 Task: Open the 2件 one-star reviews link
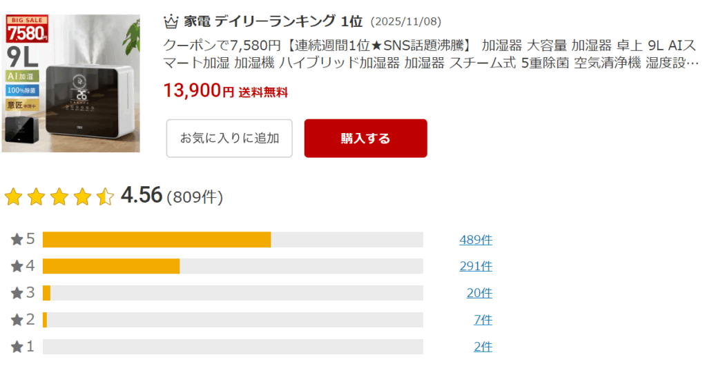[x=483, y=346]
